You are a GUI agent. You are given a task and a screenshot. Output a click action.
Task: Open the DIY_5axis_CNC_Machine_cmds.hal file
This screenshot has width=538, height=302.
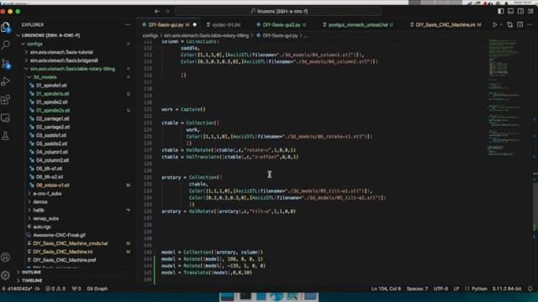[71, 243]
